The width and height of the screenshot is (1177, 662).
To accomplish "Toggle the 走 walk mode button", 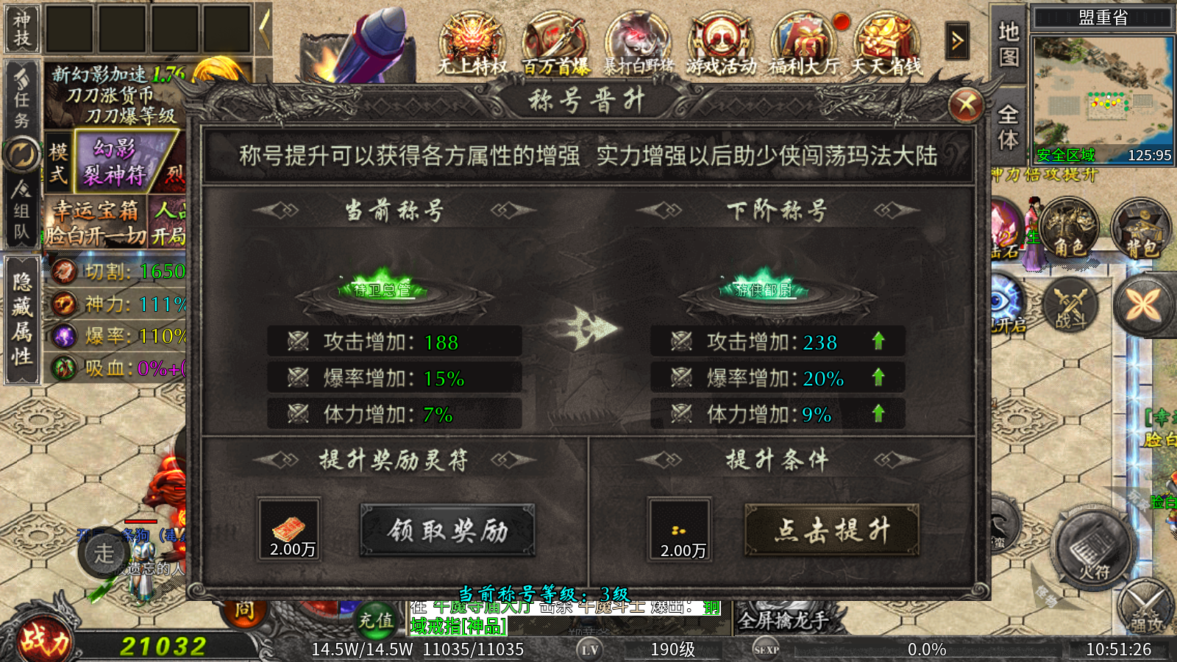I will [x=104, y=553].
